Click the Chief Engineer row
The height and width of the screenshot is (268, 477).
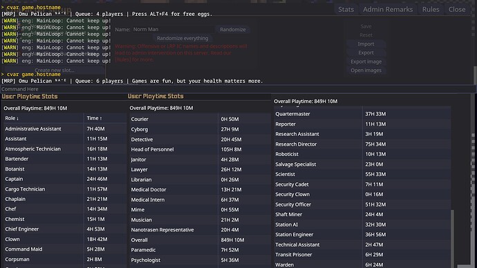[x=64, y=229]
